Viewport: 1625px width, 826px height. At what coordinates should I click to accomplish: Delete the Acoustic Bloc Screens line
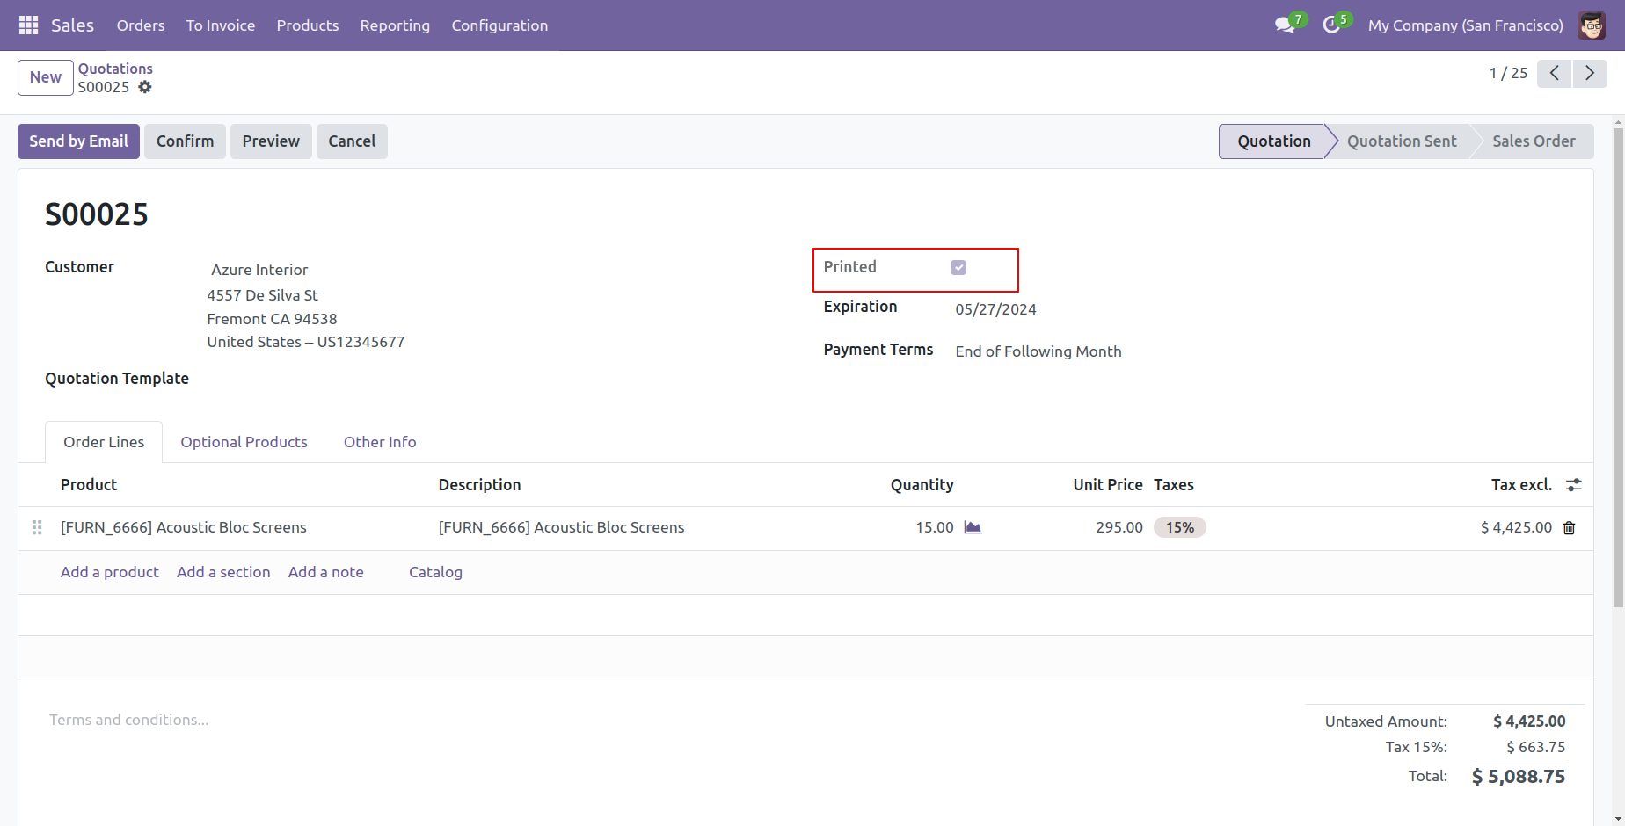coord(1569,528)
